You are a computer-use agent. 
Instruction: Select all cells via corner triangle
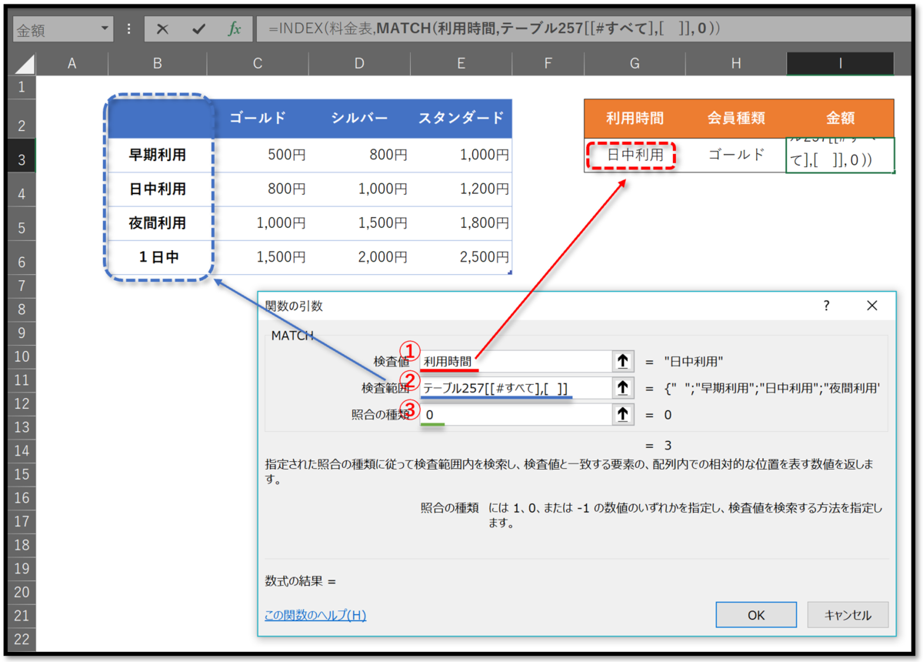tap(24, 64)
